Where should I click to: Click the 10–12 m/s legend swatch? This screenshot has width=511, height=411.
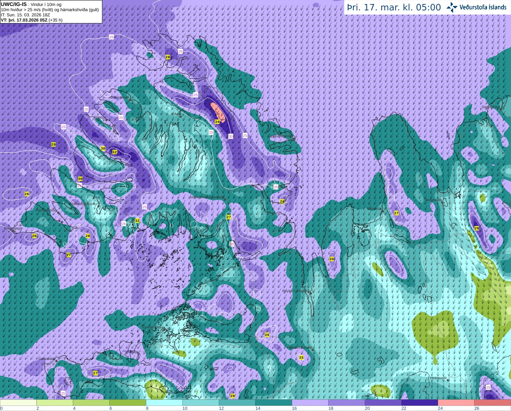click(x=201, y=403)
